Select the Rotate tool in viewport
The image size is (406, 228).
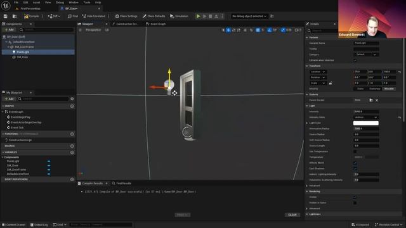233,30
